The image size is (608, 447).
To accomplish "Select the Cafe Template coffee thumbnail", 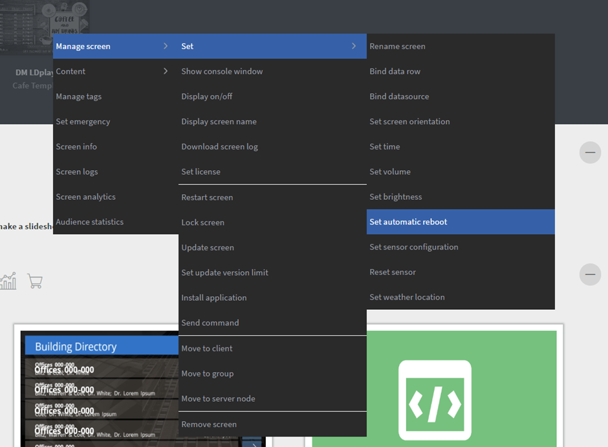I will pos(45,27).
